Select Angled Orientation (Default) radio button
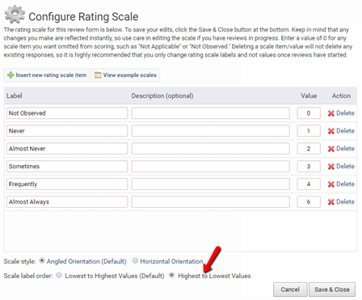 point(42,260)
